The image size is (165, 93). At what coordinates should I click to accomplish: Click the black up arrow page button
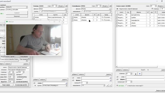tap(136, 74)
